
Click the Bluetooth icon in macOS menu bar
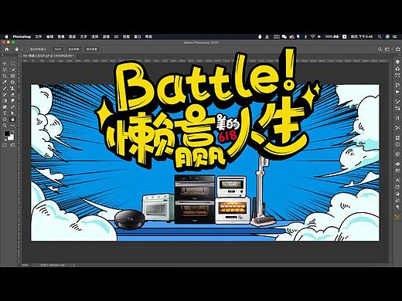pos(305,36)
